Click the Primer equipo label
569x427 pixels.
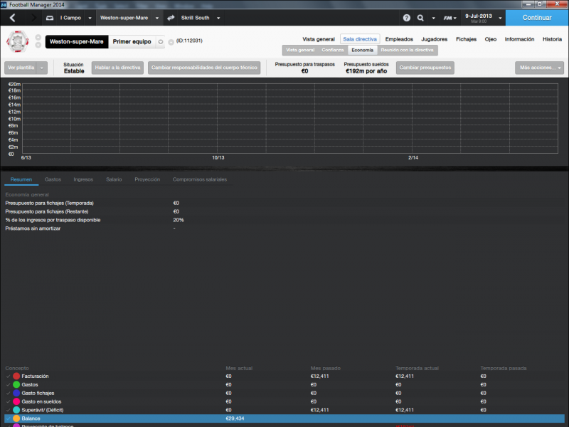click(x=132, y=42)
